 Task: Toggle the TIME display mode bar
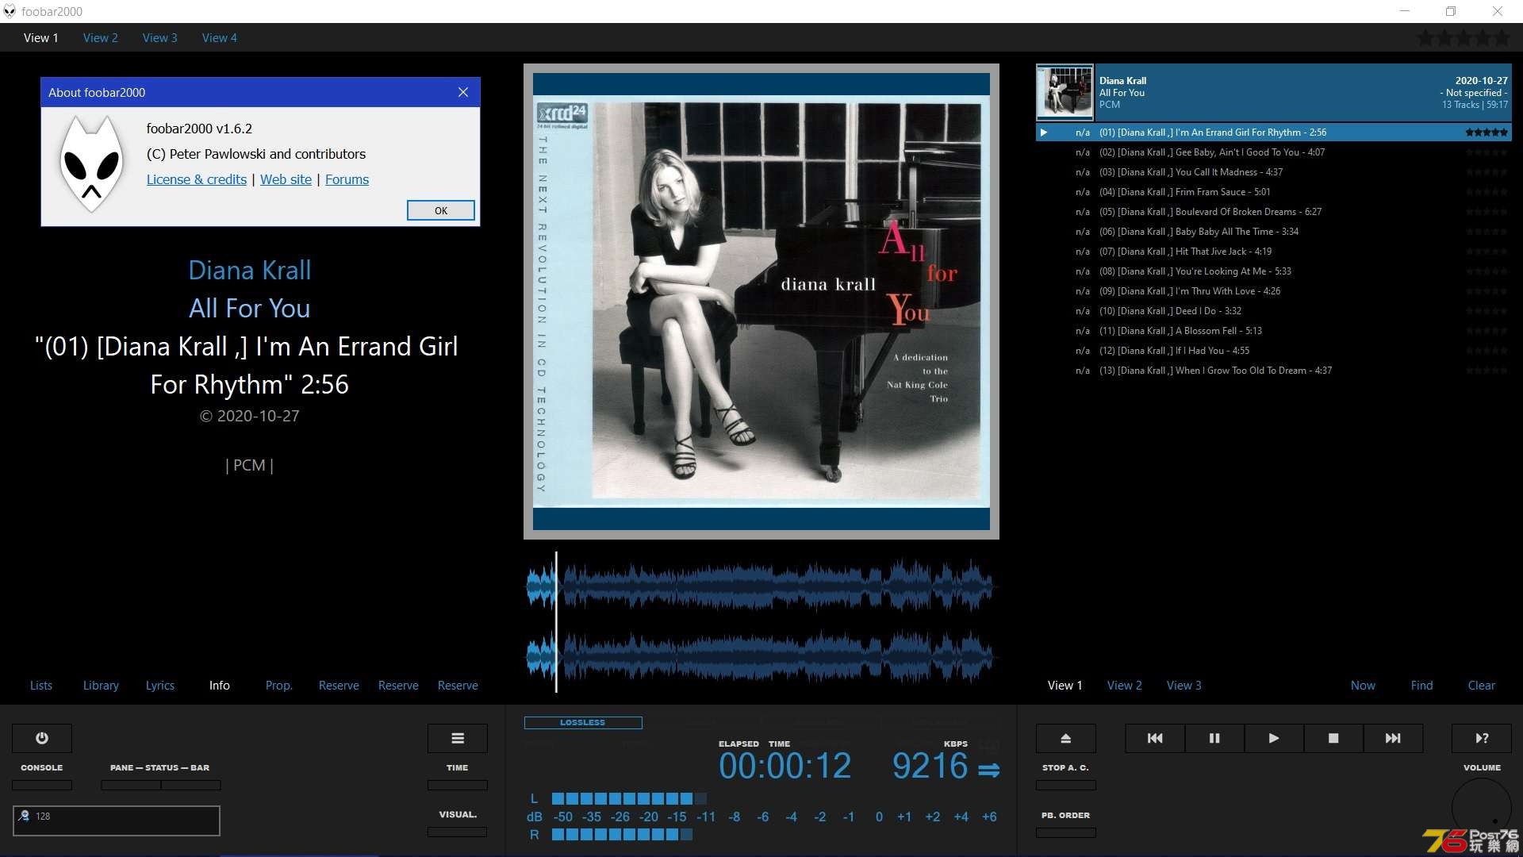click(x=458, y=785)
